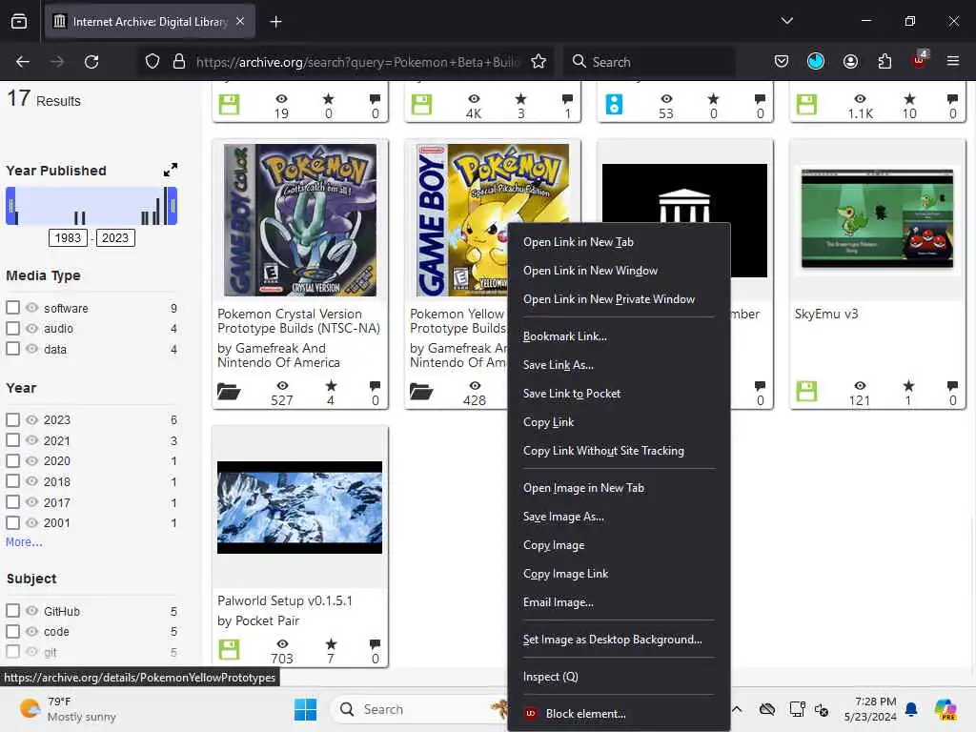Open the Pokemon Crystal box art thumbnail
Viewport: 976px width, 732px height.
[x=300, y=220]
